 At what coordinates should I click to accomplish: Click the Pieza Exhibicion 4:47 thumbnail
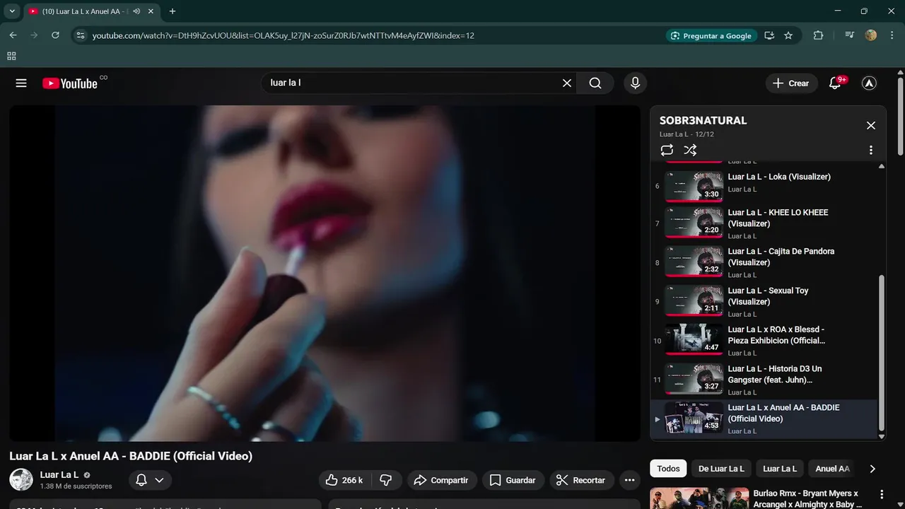(694, 340)
